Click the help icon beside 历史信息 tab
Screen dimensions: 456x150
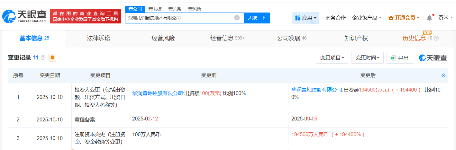point(436,39)
